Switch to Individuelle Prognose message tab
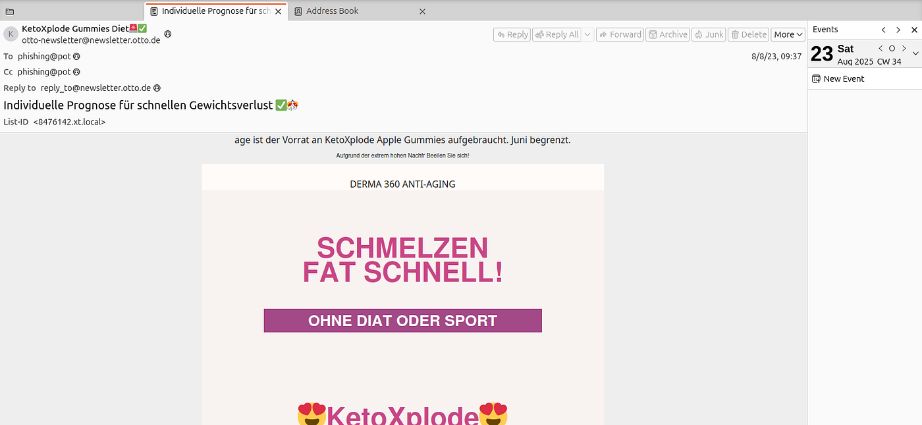Viewport: 922px width, 425px height. click(216, 11)
